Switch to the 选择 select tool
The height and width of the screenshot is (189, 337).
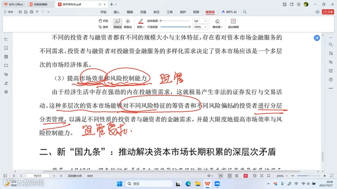pyautogui.click(x=103, y=27)
